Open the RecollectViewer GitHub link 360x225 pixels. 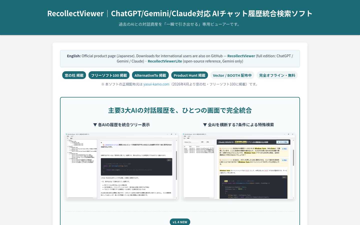click(241, 56)
